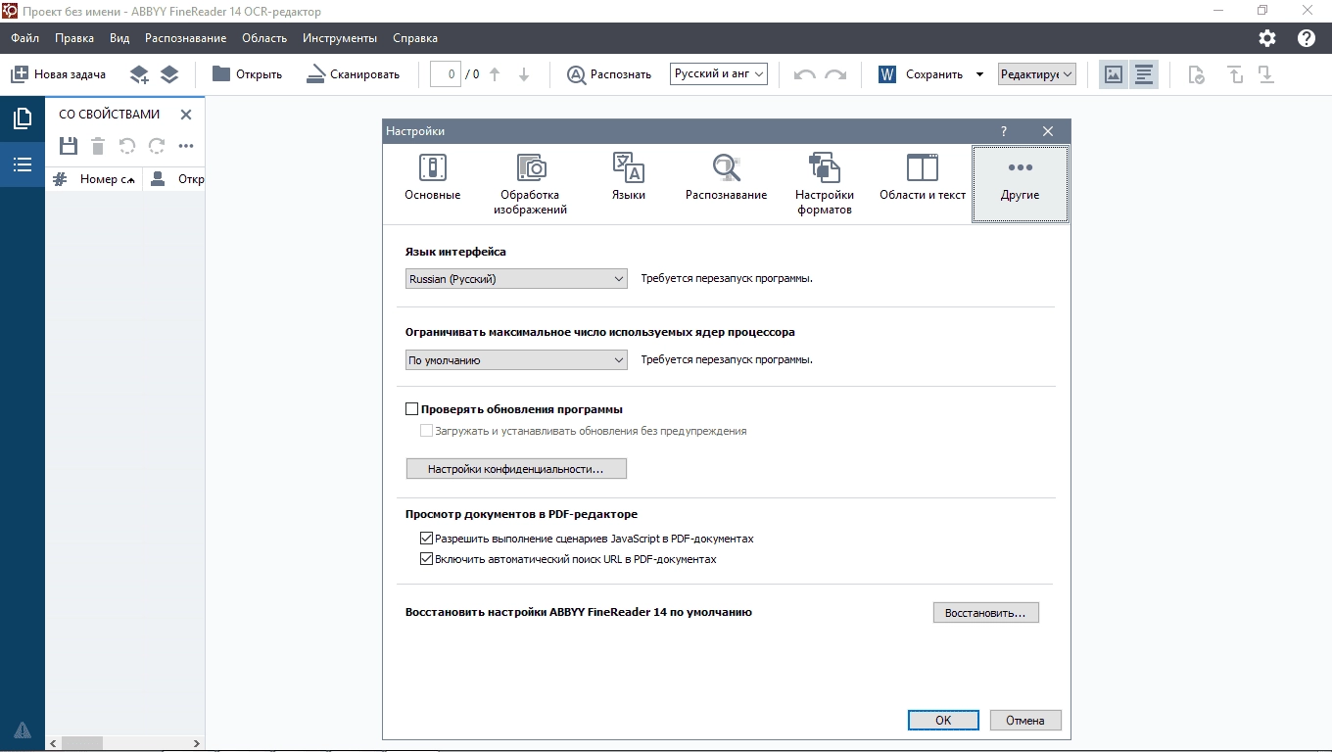Click the Восстановить... button
1332x752 pixels.
click(985, 613)
